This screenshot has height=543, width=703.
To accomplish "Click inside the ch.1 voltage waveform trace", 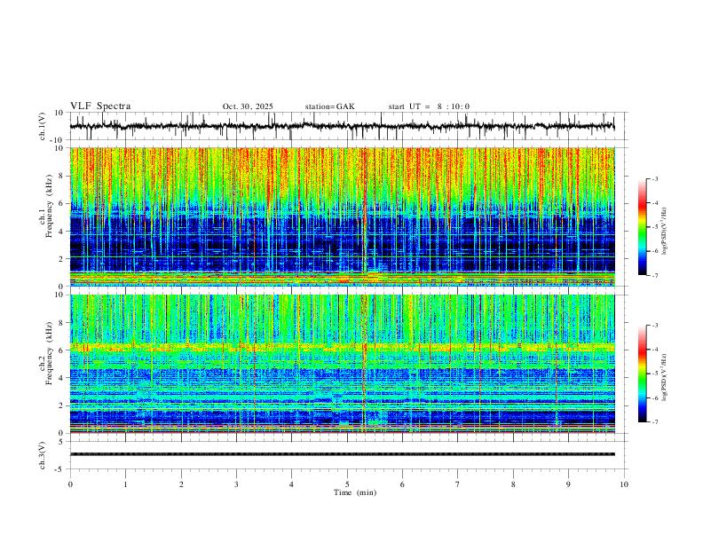I will [x=342, y=126].
